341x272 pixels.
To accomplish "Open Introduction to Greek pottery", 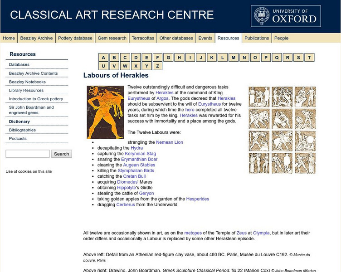I will click(x=36, y=99).
